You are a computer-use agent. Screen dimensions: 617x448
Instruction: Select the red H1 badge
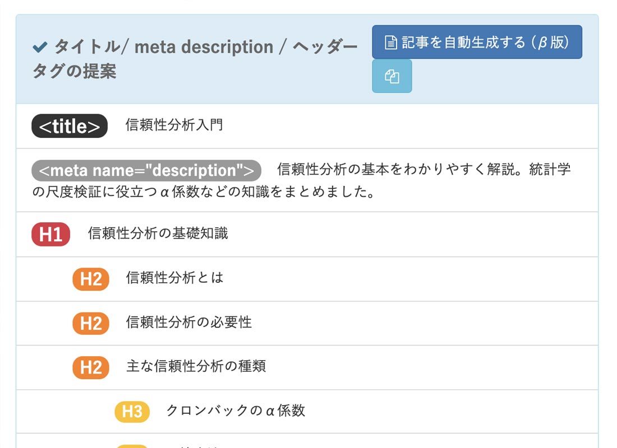pyautogui.click(x=50, y=234)
